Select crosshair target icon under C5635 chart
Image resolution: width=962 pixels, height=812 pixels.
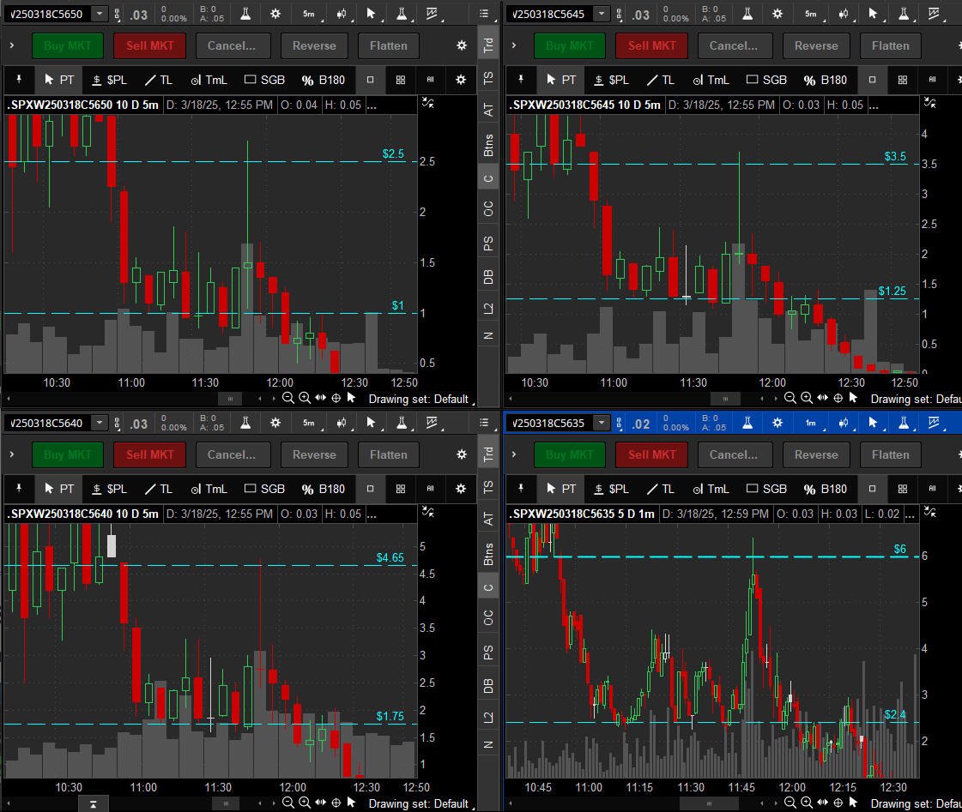(838, 803)
